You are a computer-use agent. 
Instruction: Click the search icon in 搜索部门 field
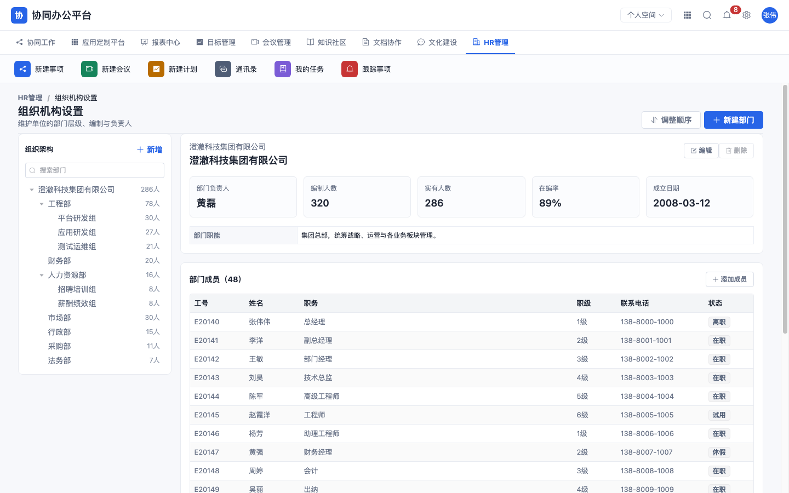click(32, 170)
